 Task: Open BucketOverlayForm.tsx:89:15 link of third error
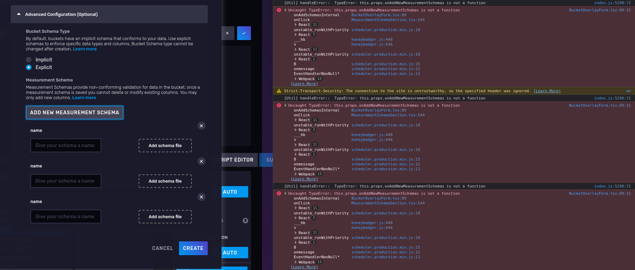point(600,193)
